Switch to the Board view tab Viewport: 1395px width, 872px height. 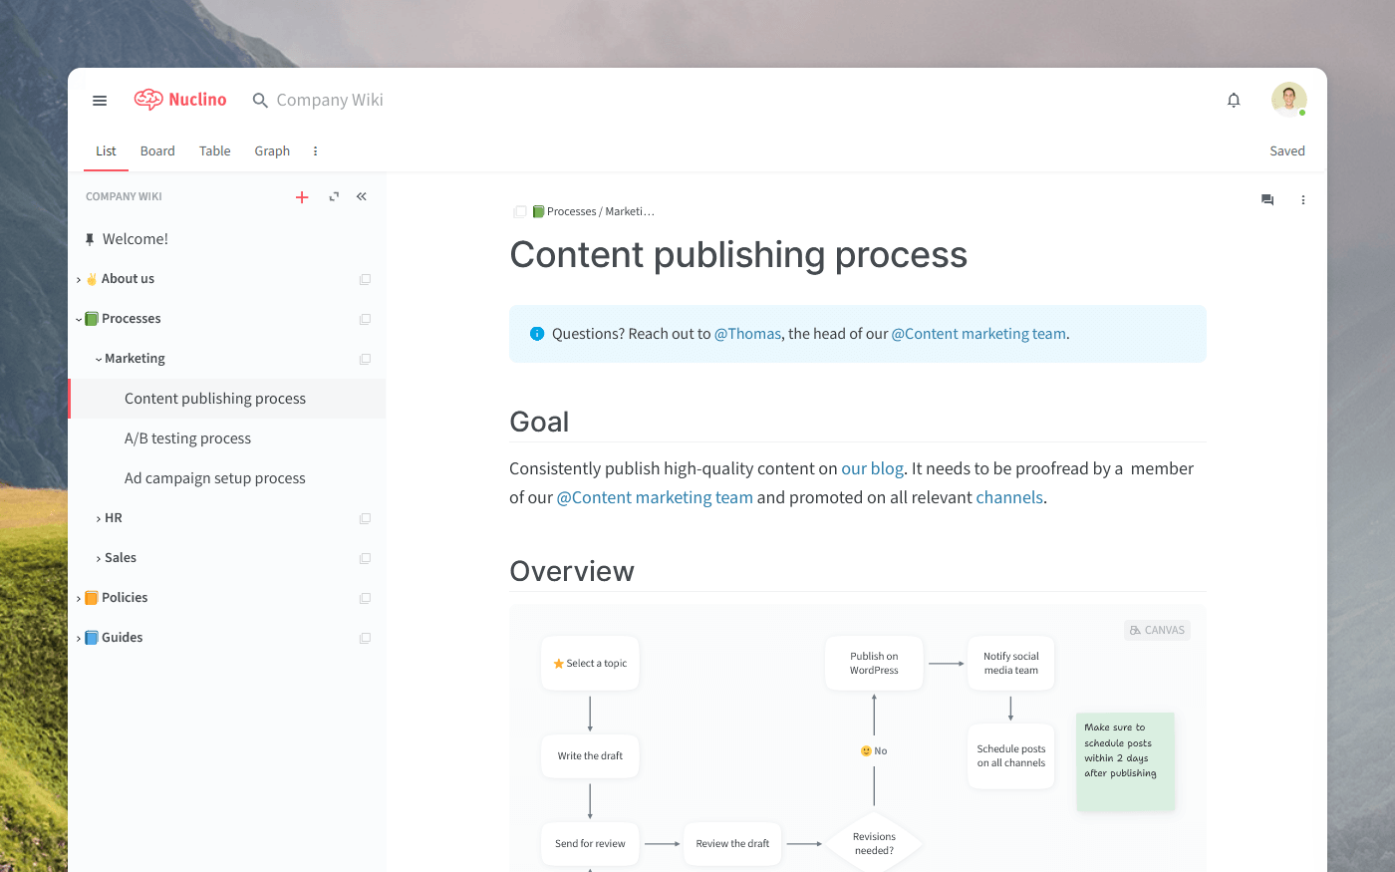pos(157,151)
